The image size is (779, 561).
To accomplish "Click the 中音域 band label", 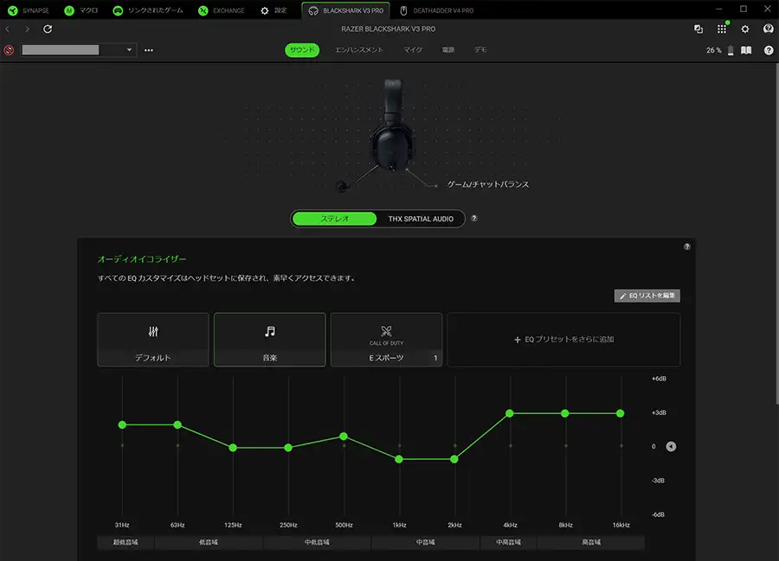I will click(426, 542).
